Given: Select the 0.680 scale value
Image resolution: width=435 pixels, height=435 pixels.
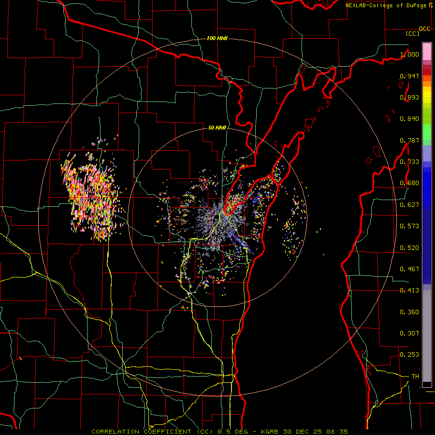Looking at the screenshot, I should coord(409,183).
